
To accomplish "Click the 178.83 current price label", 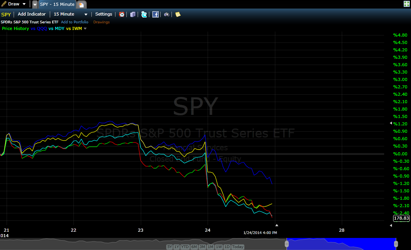I will [401, 218].
